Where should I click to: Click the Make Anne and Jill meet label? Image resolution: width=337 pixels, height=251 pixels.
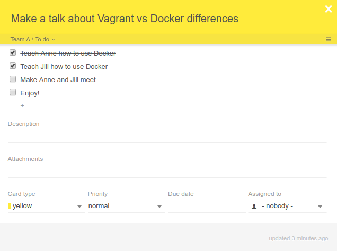click(58, 79)
